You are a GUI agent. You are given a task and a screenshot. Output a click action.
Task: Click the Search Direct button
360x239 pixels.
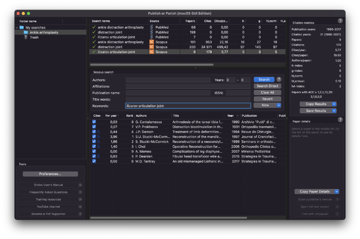pos(267,86)
